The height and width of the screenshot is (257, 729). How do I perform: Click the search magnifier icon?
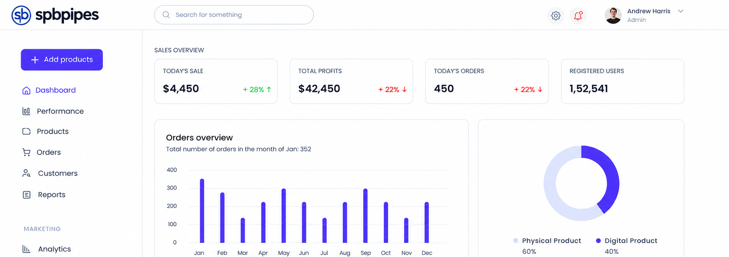(x=166, y=15)
